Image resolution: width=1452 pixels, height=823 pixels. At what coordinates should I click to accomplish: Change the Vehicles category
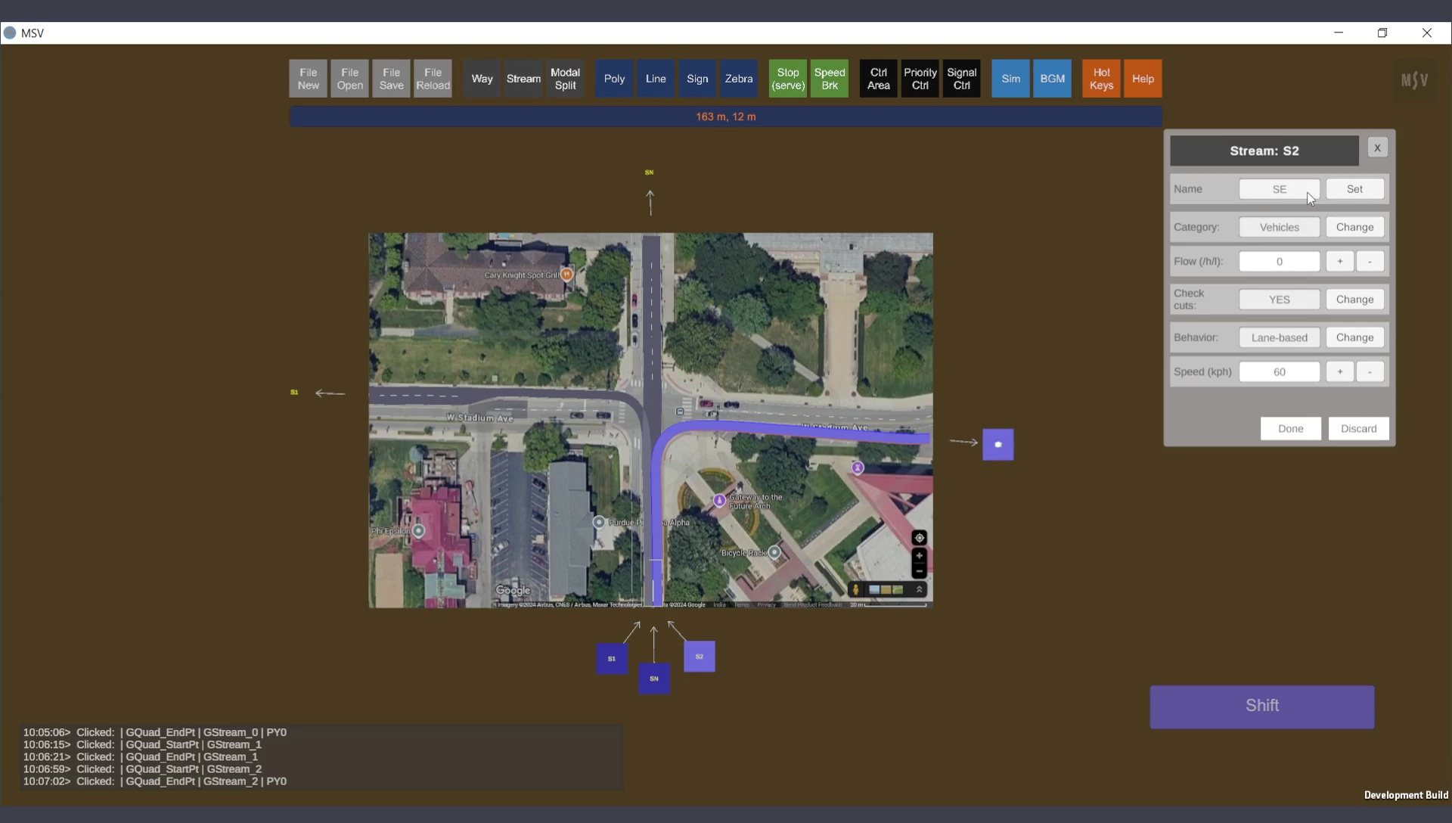tap(1354, 227)
